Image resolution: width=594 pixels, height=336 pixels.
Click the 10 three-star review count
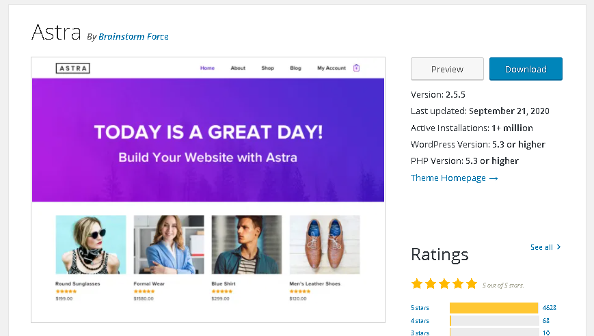tap(546, 333)
